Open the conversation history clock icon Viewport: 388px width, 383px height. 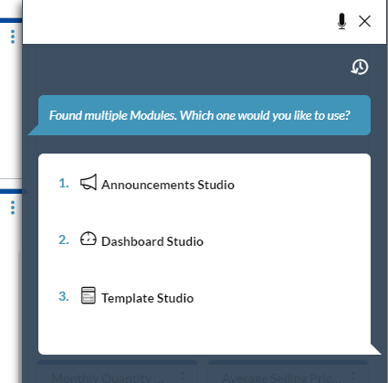(360, 67)
